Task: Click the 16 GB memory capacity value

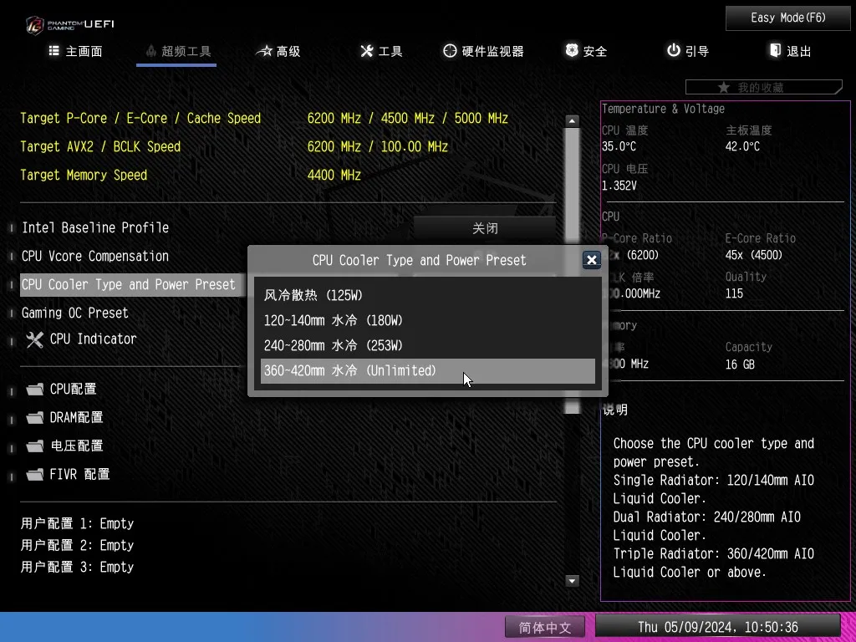Action: (740, 364)
